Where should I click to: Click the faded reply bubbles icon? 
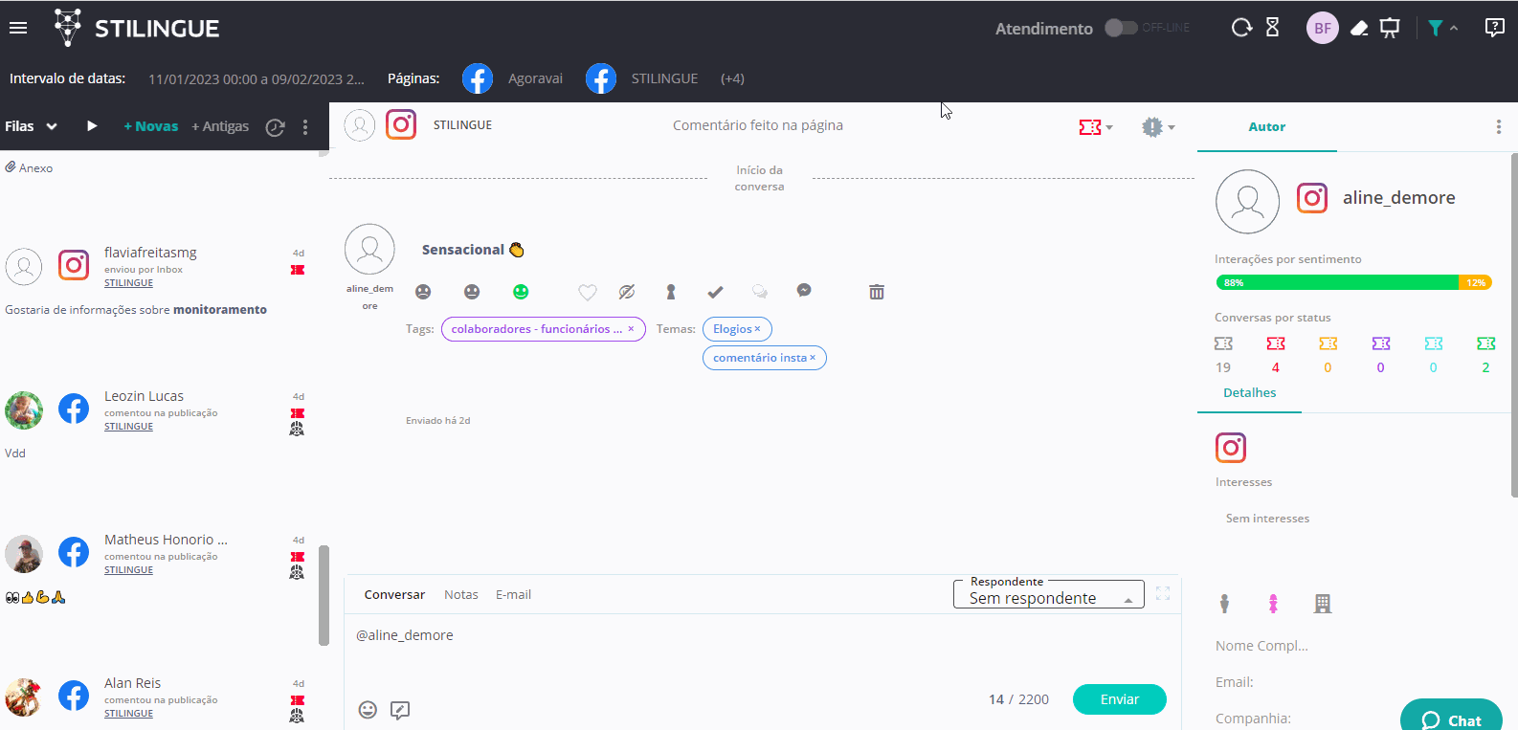760,291
